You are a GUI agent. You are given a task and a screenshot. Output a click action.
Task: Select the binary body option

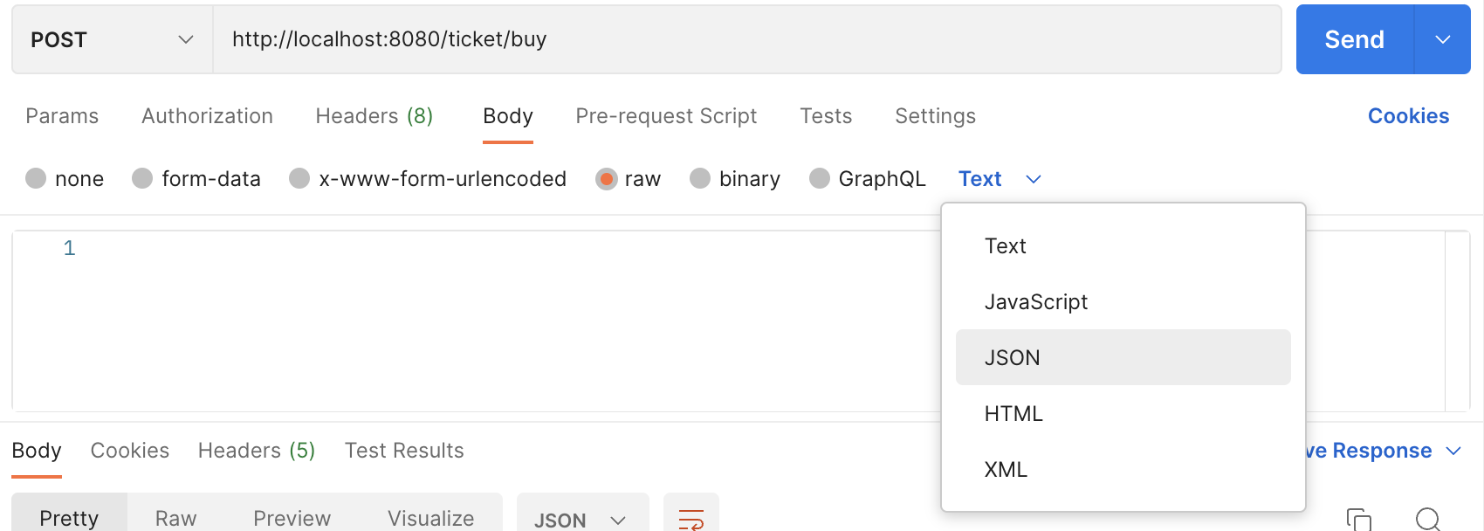pyautogui.click(x=700, y=179)
